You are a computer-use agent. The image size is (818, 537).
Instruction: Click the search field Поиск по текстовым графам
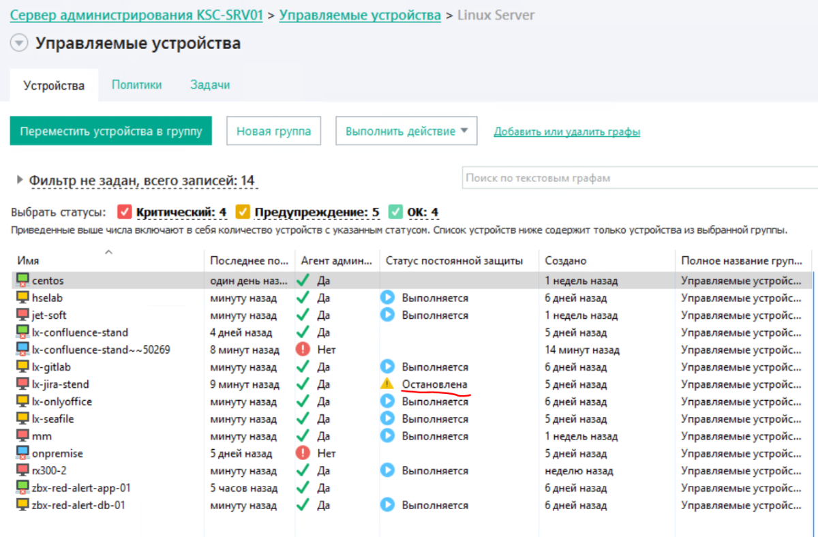[637, 179]
